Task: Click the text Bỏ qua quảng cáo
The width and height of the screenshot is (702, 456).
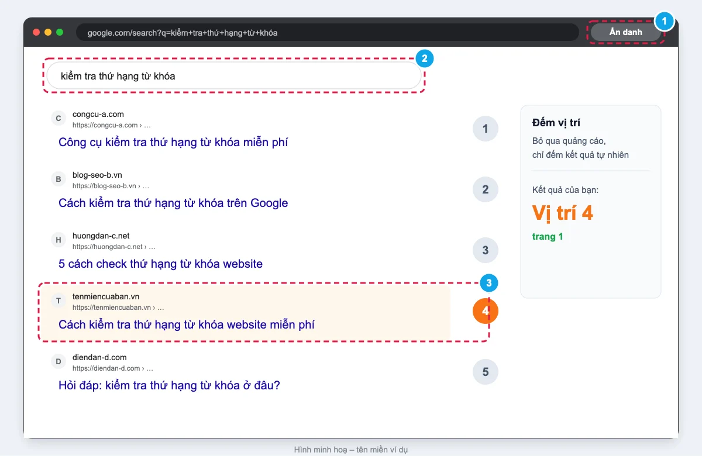Action: click(x=569, y=141)
